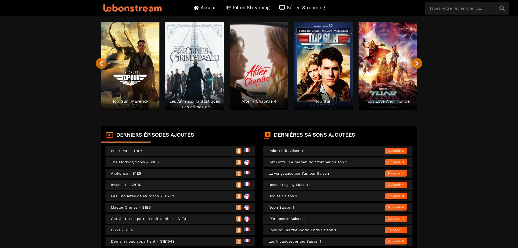
Task: Click the round flag icon on Murdoch row
Action: tap(247, 196)
